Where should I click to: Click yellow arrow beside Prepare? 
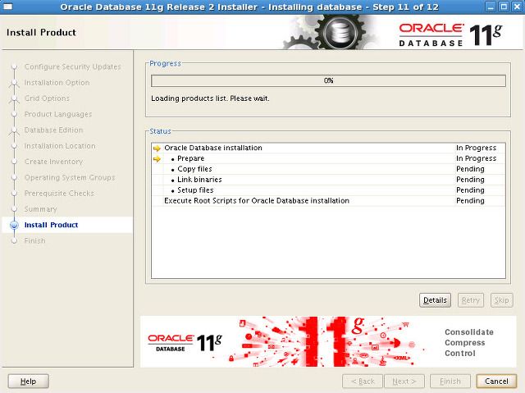coord(157,158)
